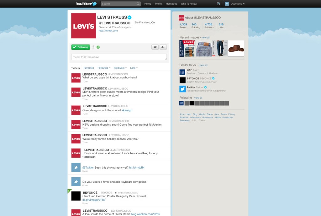Click the mobile notifications icon beside Following
This screenshot has width=321, height=216.
tap(93, 47)
